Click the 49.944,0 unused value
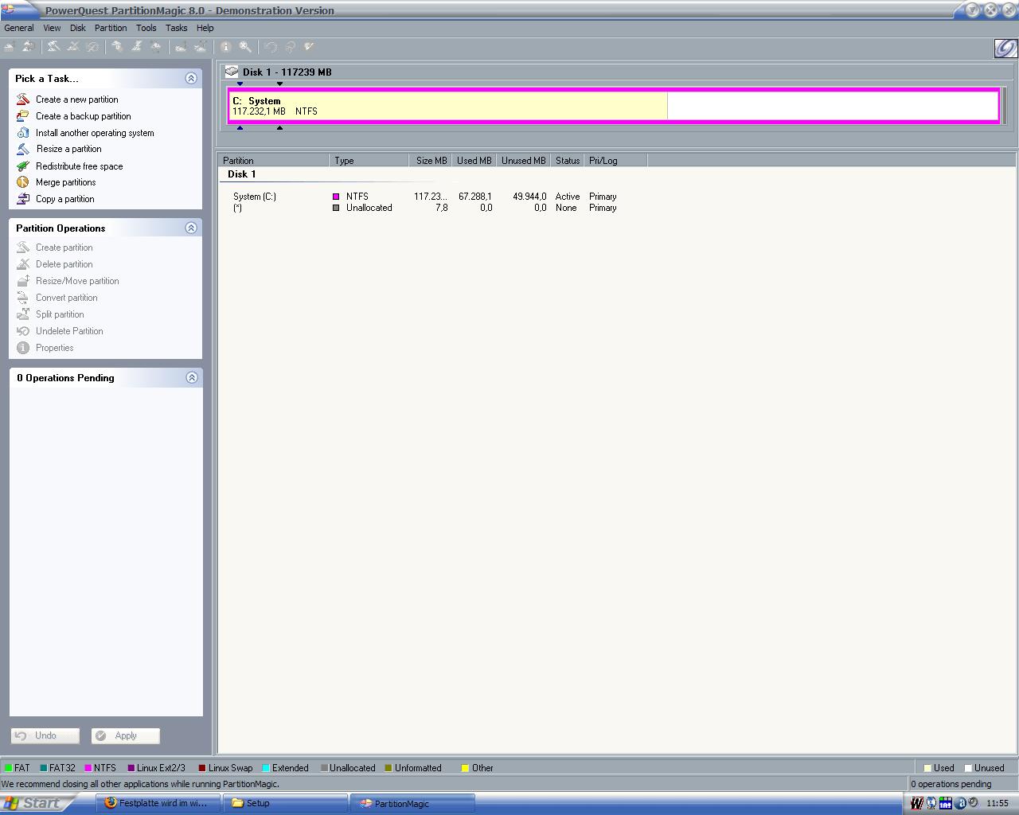 pyautogui.click(x=529, y=197)
